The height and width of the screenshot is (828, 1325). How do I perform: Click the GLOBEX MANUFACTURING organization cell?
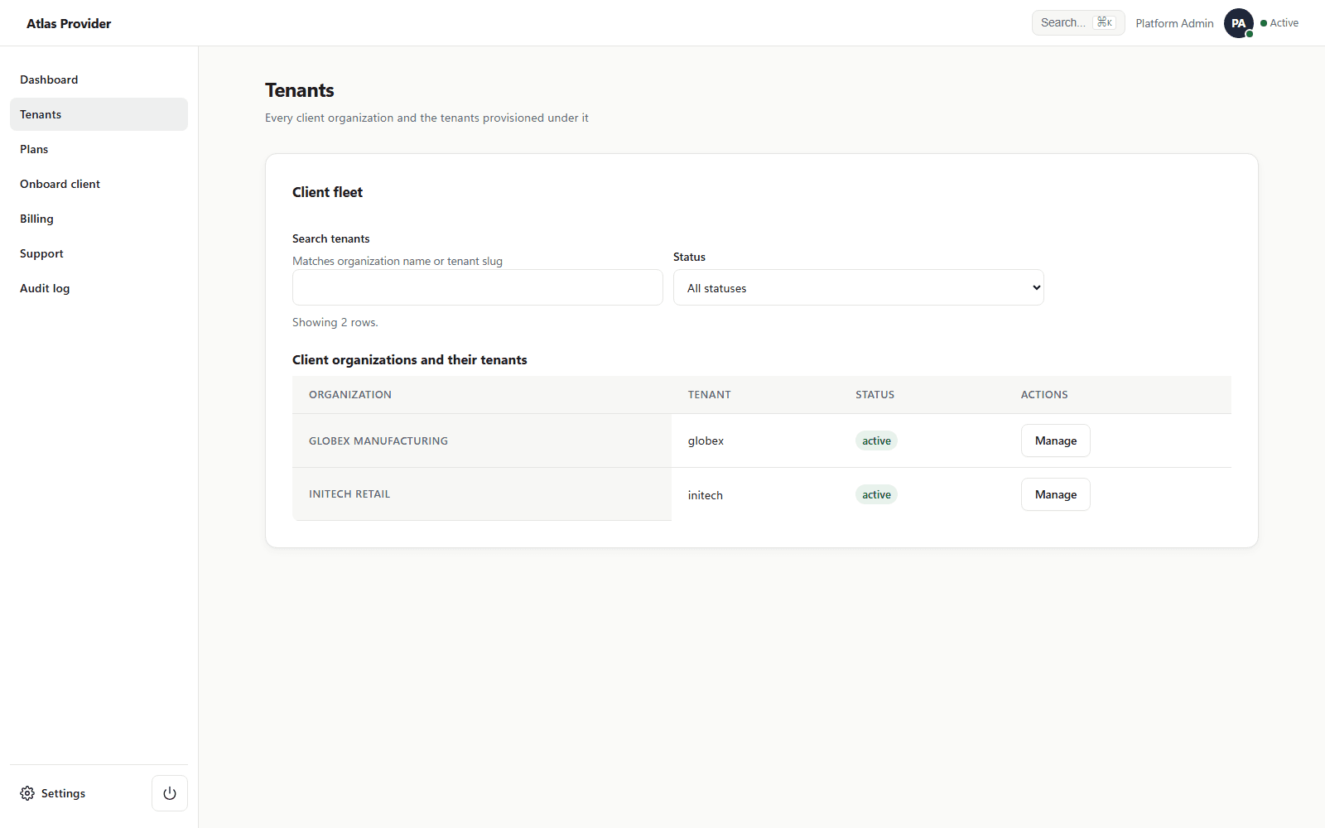click(x=482, y=440)
